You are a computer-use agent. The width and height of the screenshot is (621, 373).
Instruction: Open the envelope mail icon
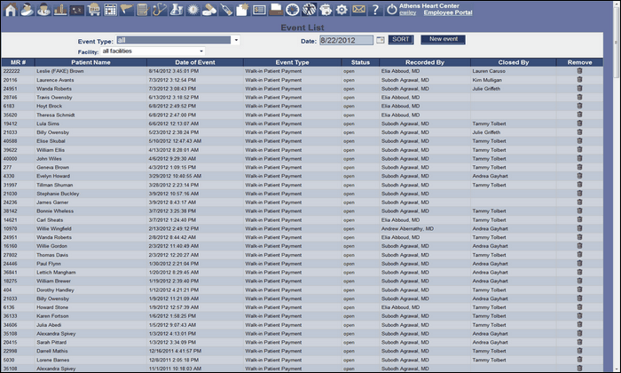(x=358, y=9)
